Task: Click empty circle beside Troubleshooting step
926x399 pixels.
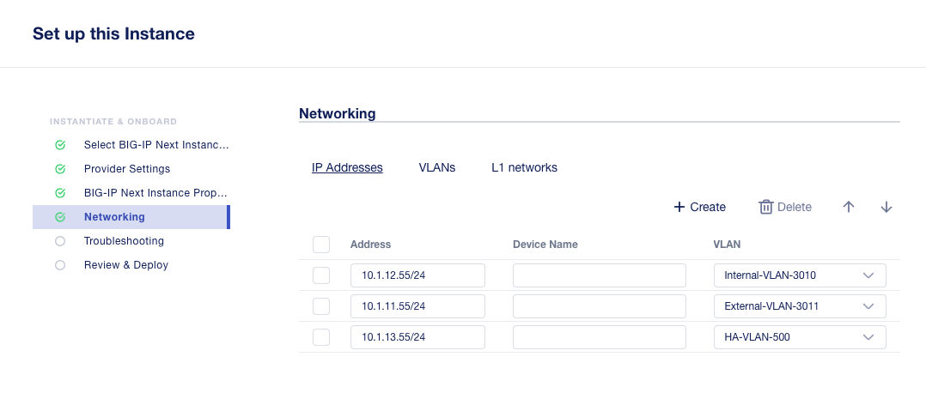Action: 60,241
